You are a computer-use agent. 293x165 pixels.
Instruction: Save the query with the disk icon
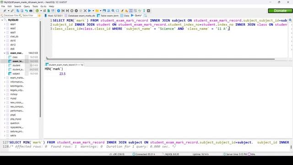tap(104, 11)
